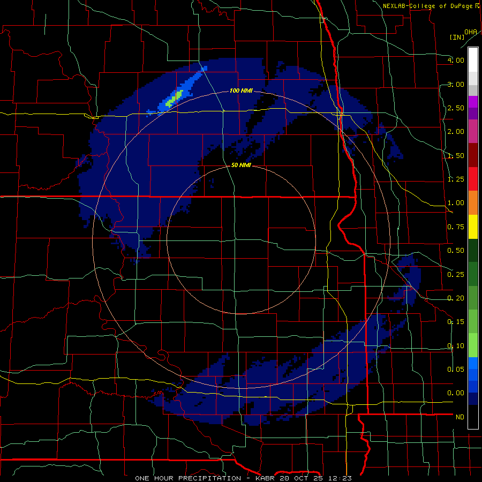Click the 2.50 legend value
Image resolution: width=482 pixels, height=482 pixels.
456,108
